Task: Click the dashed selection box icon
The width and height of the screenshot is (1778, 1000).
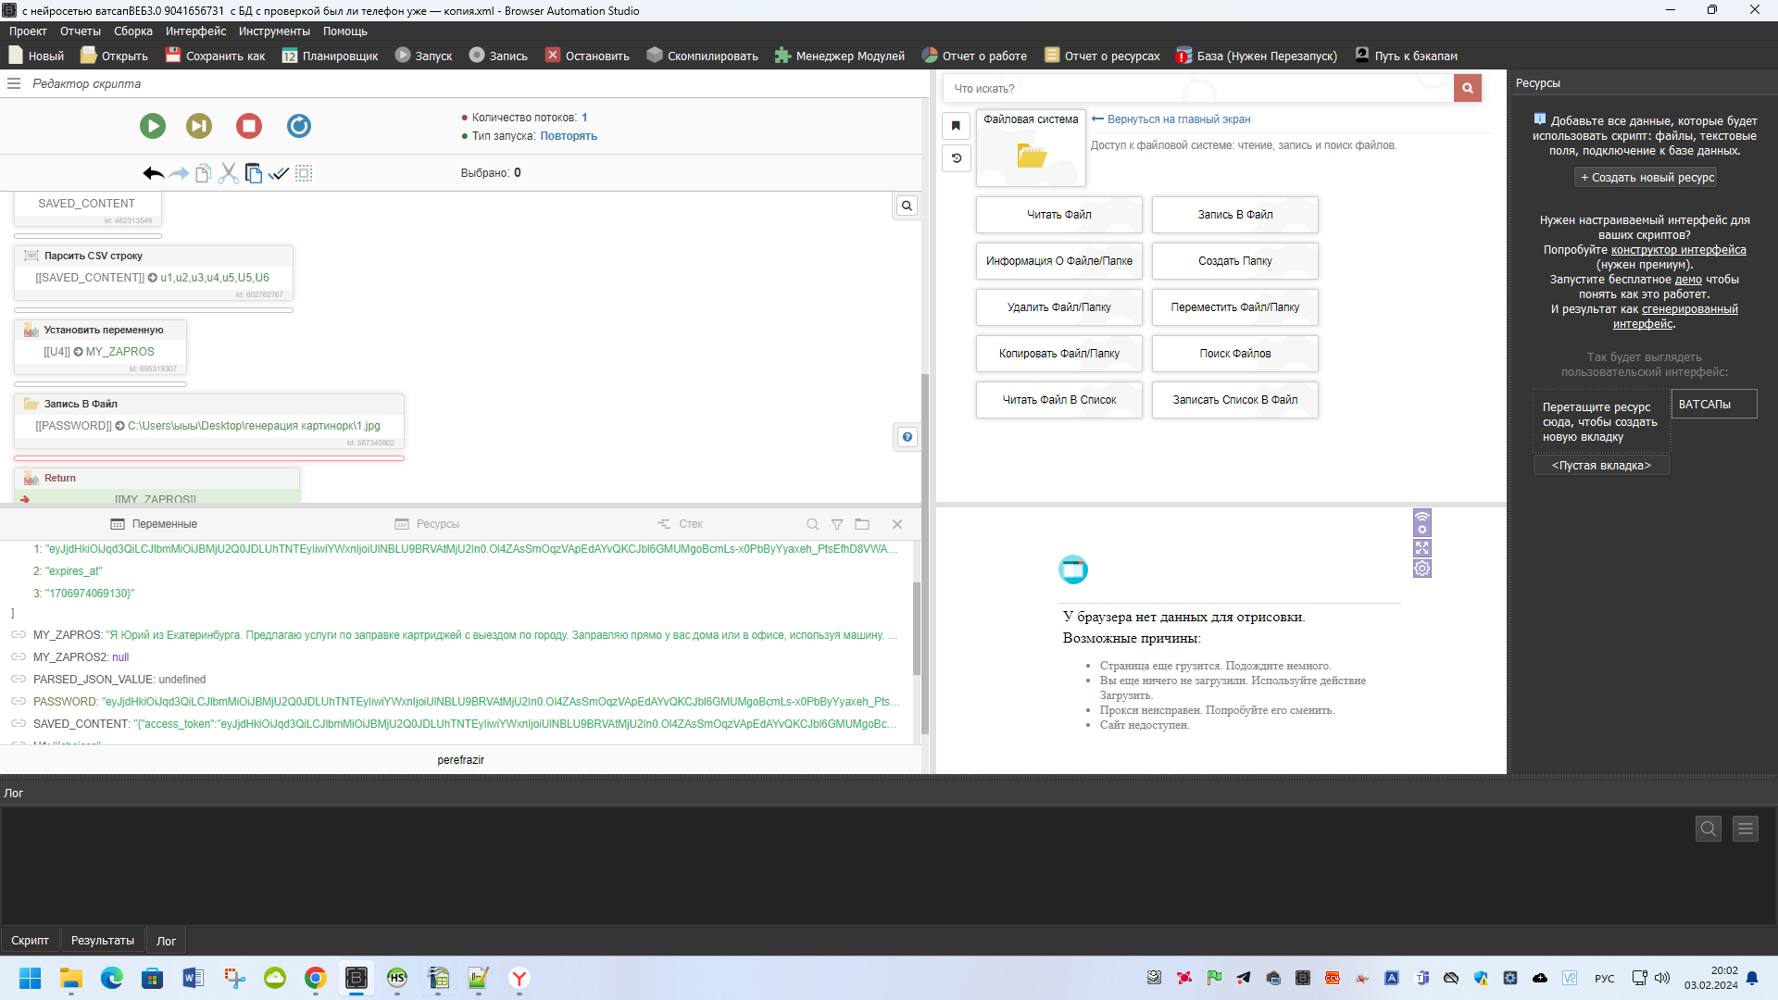Action: [304, 173]
